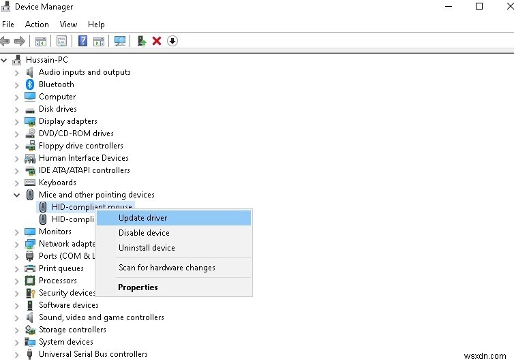Expand Sound, video and game controllers node
The width and height of the screenshot is (514, 363).
pyautogui.click(x=17, y=318)
